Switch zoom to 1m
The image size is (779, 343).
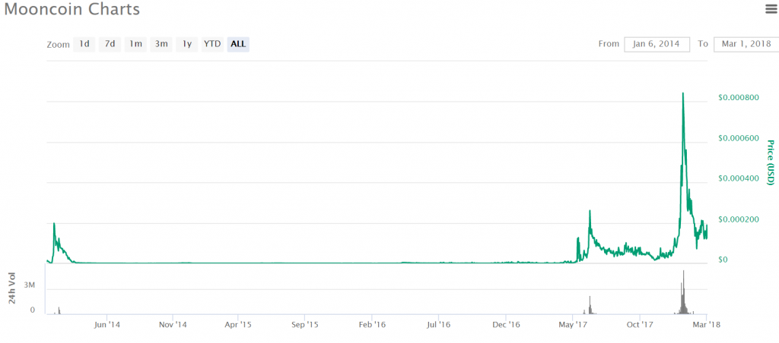135,44
